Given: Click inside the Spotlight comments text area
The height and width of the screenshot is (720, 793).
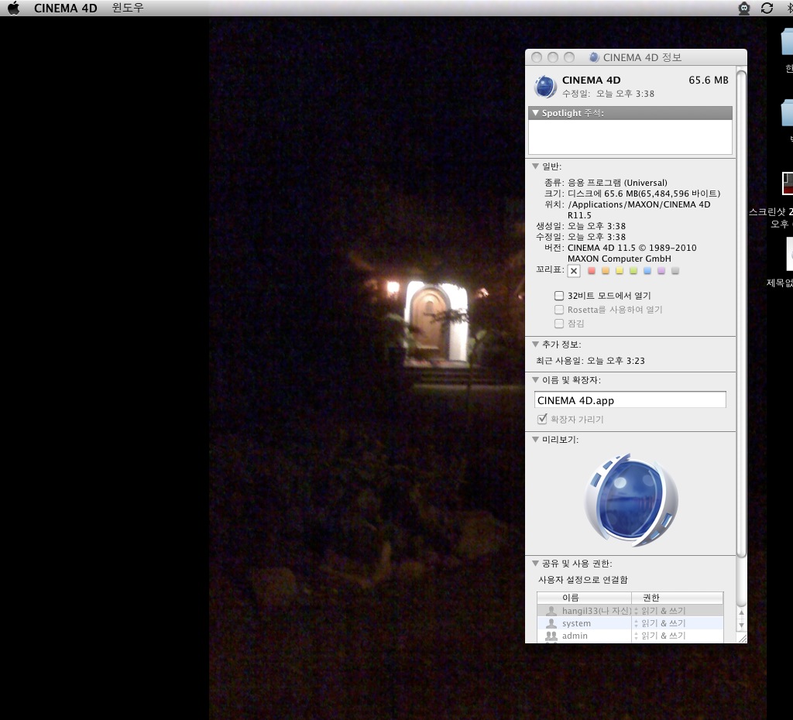Looking at the screenshot, I should click(630, 136).
